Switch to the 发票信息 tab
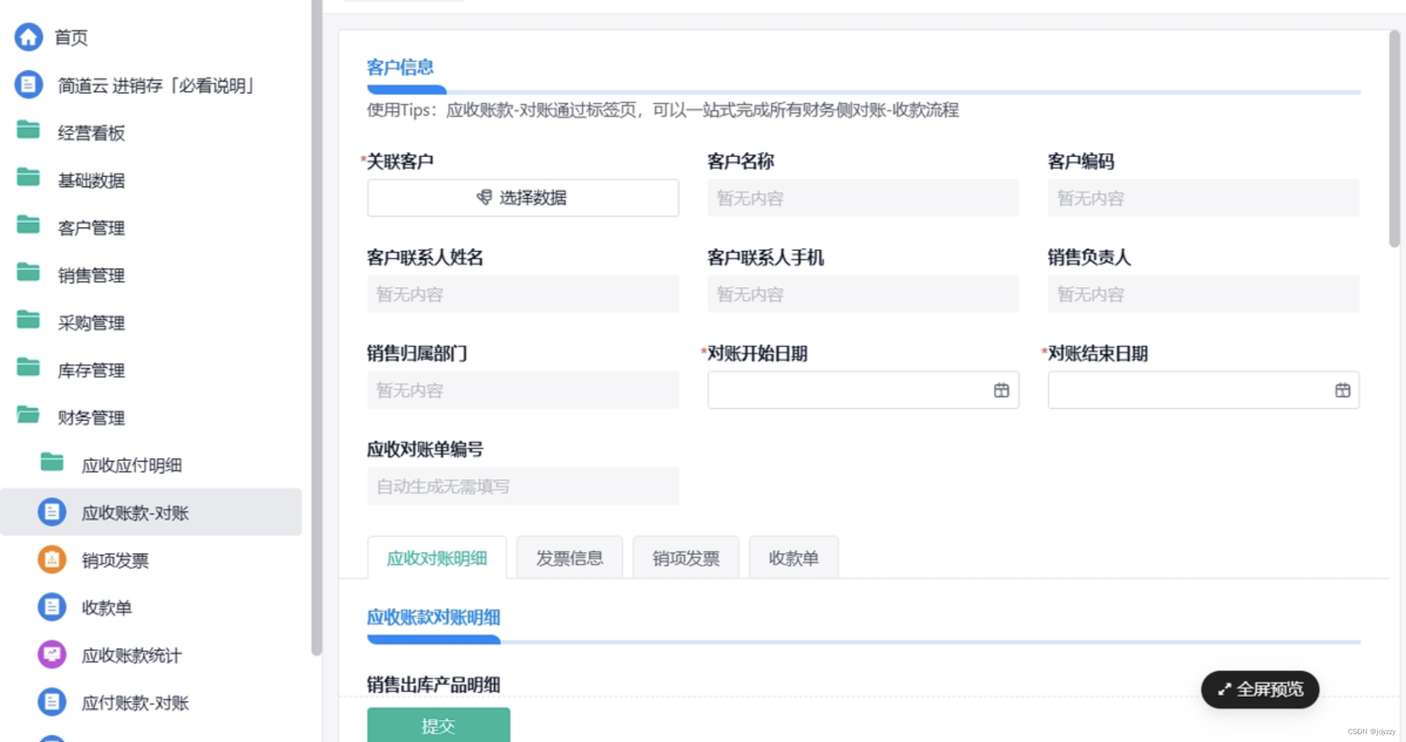 [x=569, y=558]
